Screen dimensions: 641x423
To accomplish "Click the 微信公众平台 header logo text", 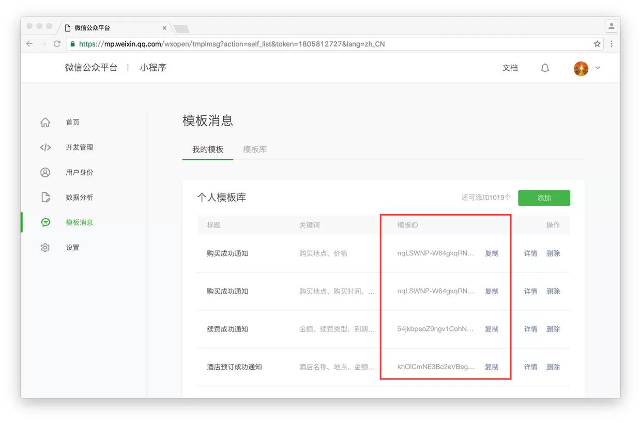I will pyautogui.click(x=91, y=68).
